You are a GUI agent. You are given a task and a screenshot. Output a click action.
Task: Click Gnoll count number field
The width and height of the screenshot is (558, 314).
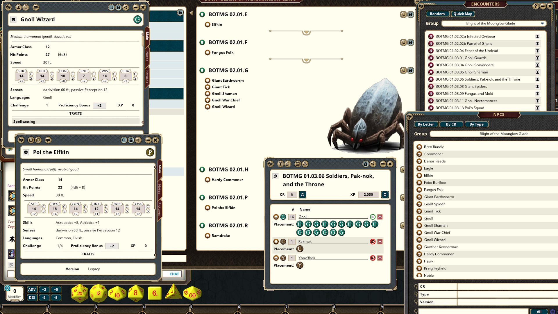pos(292,217)
